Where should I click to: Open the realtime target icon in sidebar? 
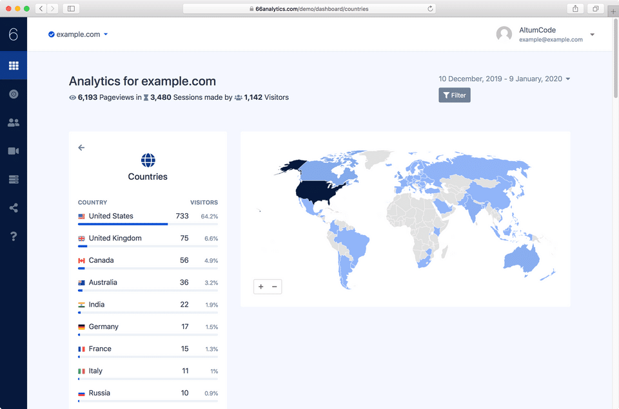tap(14, 94)
